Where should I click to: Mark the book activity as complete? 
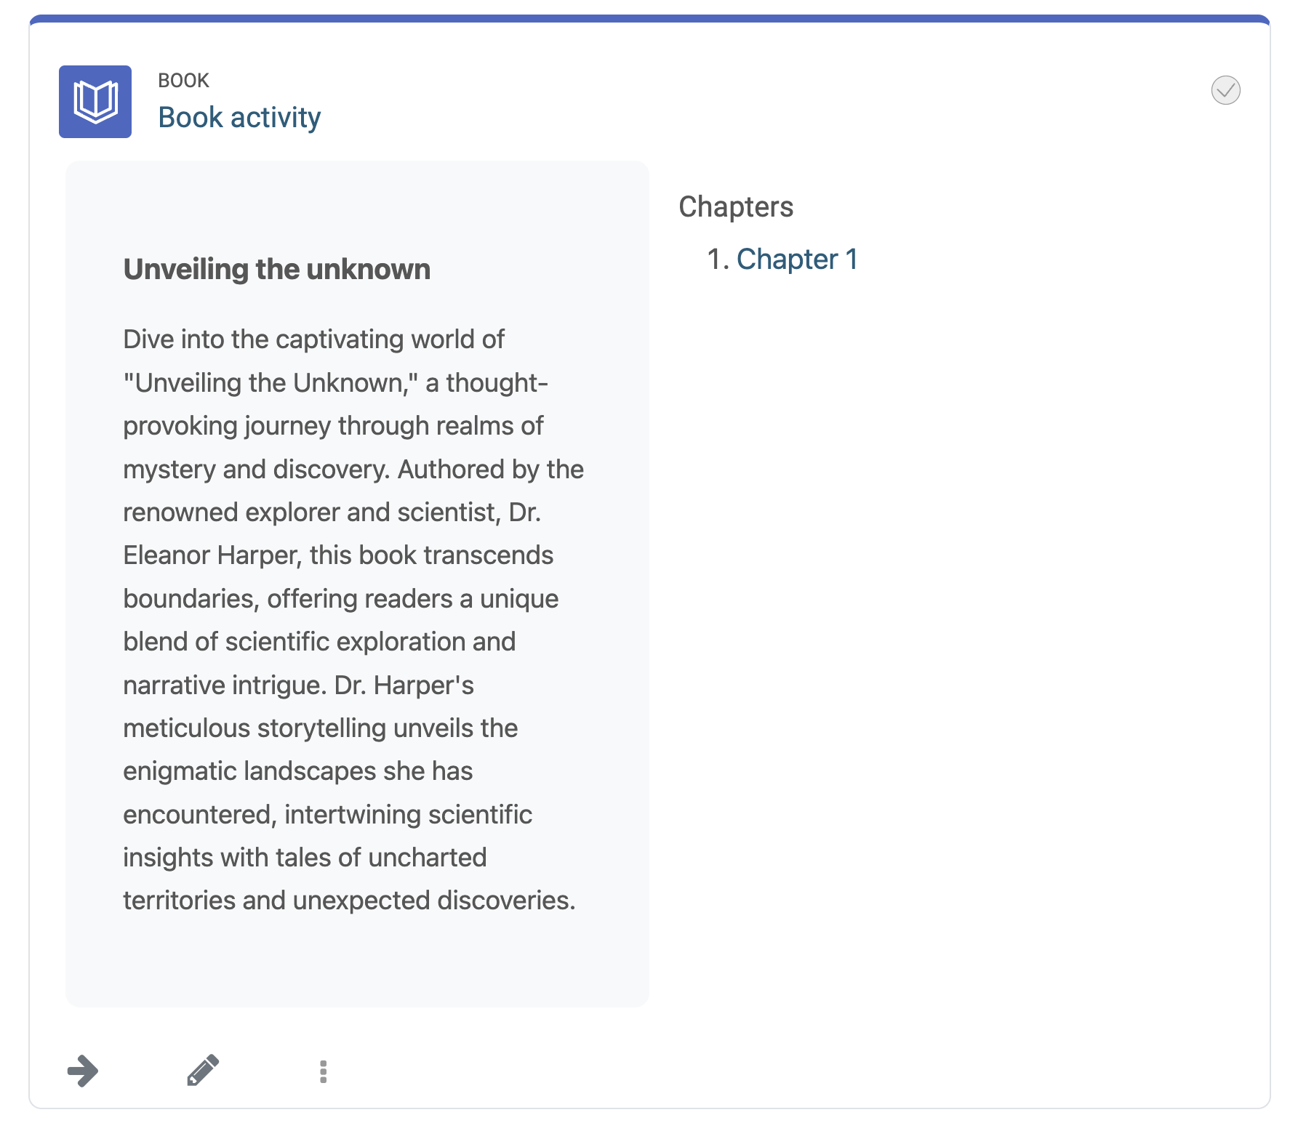point(1225,90)
